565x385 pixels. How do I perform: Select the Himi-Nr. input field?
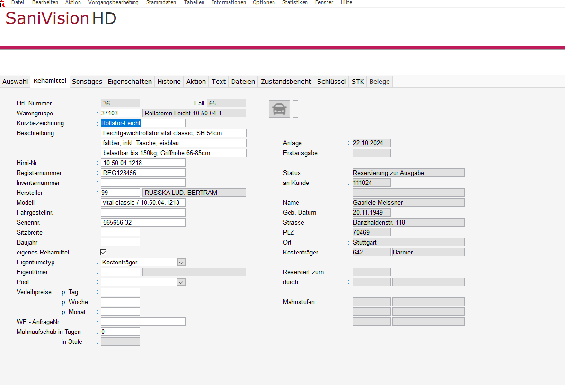click(x=143, y=163)
